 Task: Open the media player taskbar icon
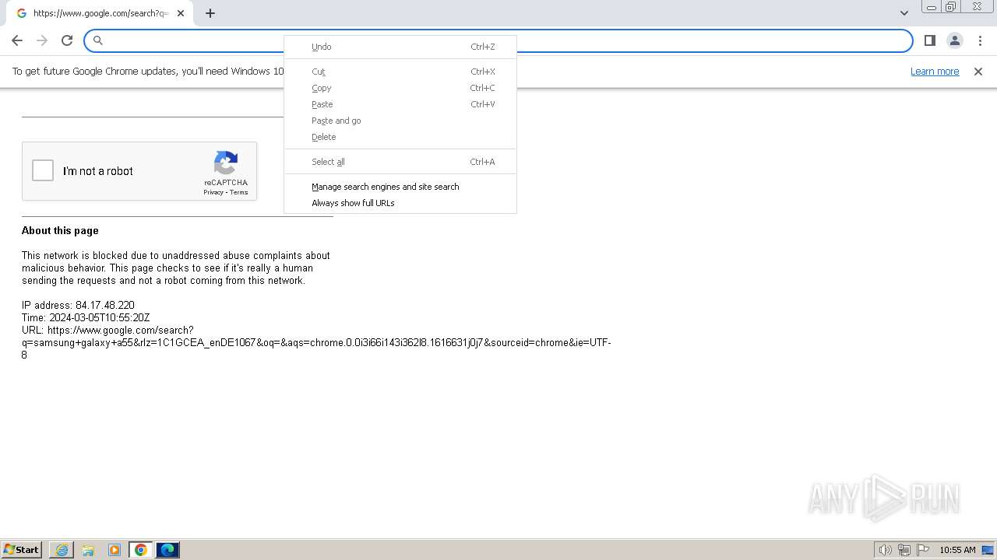tap(114, 550)
